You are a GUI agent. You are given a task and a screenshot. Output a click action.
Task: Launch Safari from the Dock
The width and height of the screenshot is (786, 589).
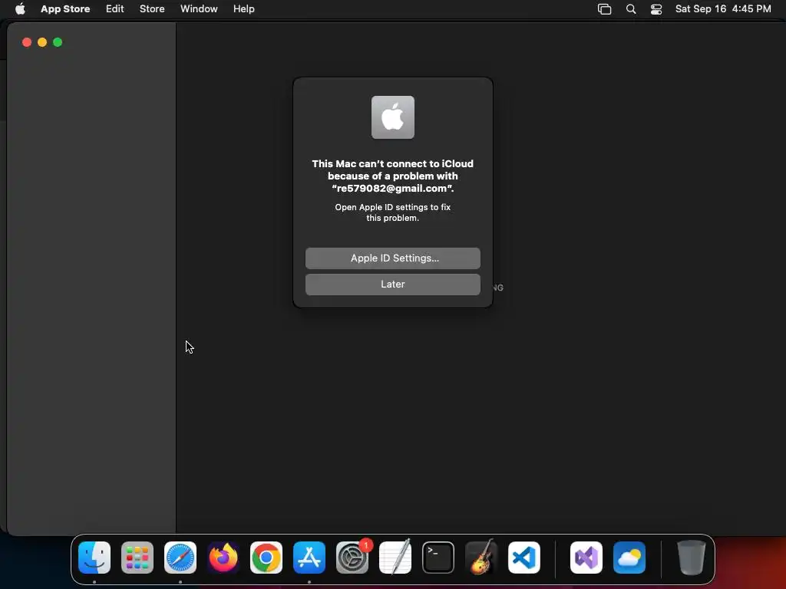(180, 558)
